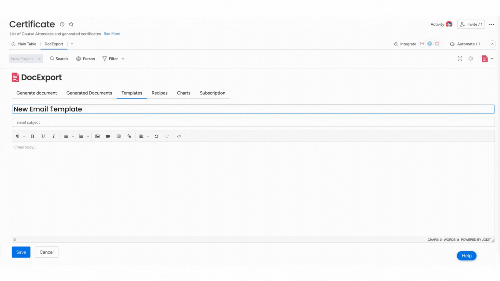Open board info icon next to Certificate
Screen dimensions: 500x281
click(62, 24)
